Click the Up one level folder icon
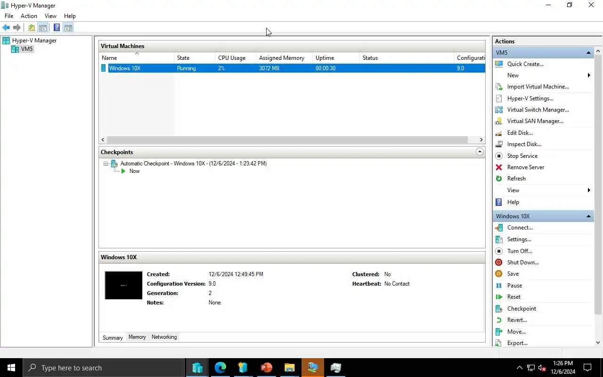 tap(32, 28)
